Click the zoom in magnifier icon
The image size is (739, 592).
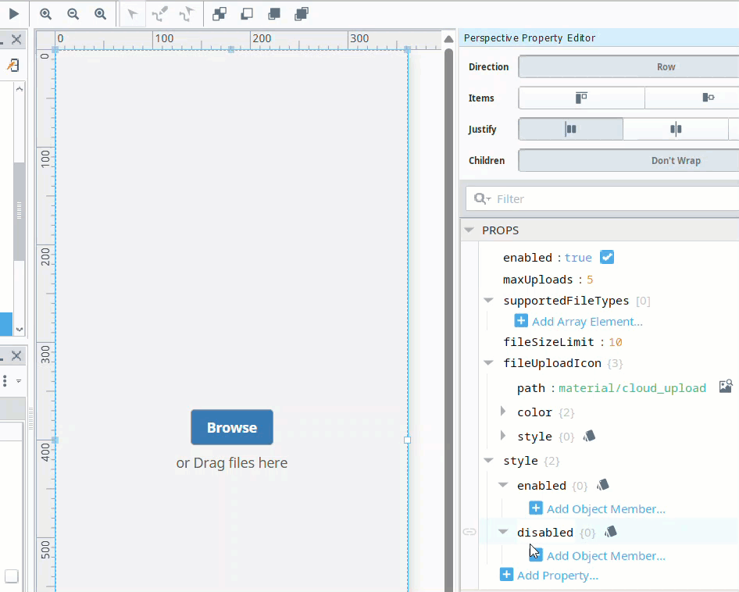pos(46,14)
